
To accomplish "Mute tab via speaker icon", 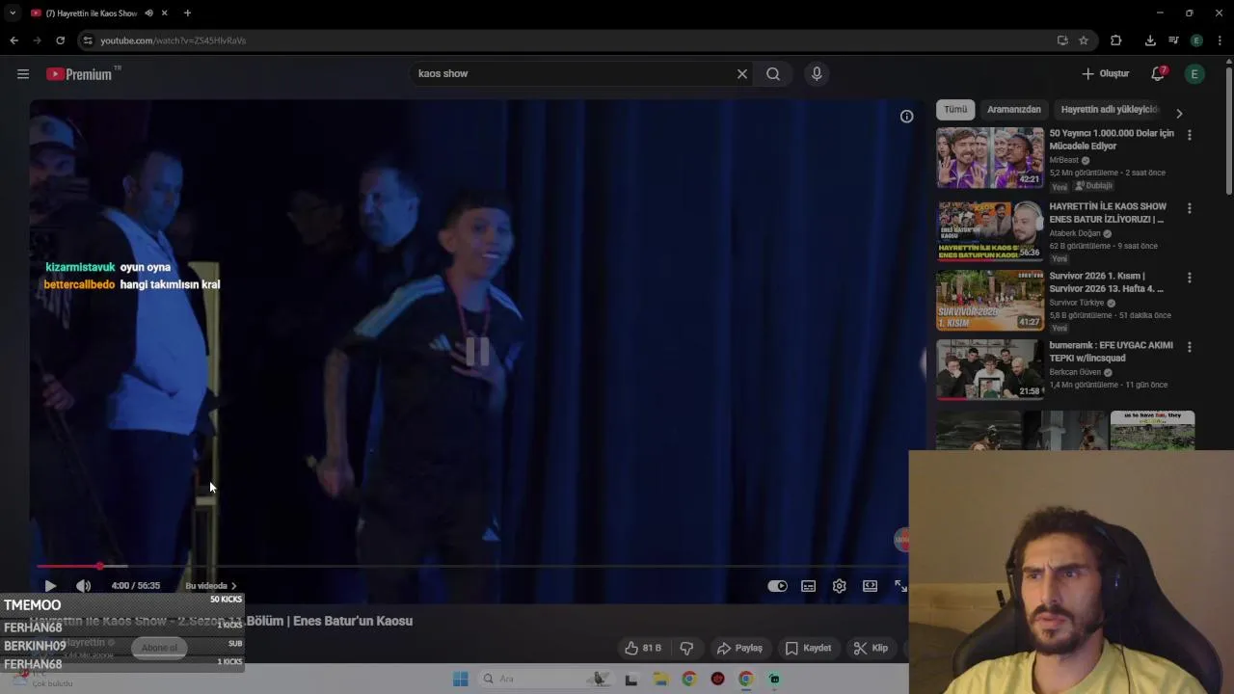I will [148, 13].
